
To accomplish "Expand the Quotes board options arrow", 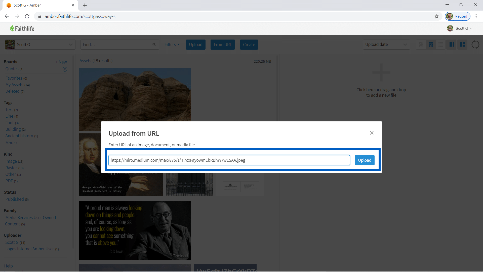I will click(65, 69).
